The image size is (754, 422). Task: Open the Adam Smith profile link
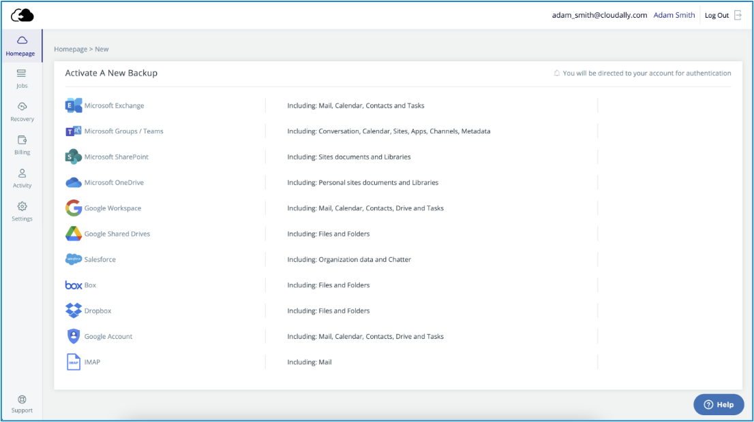click(x=674, y=15)
